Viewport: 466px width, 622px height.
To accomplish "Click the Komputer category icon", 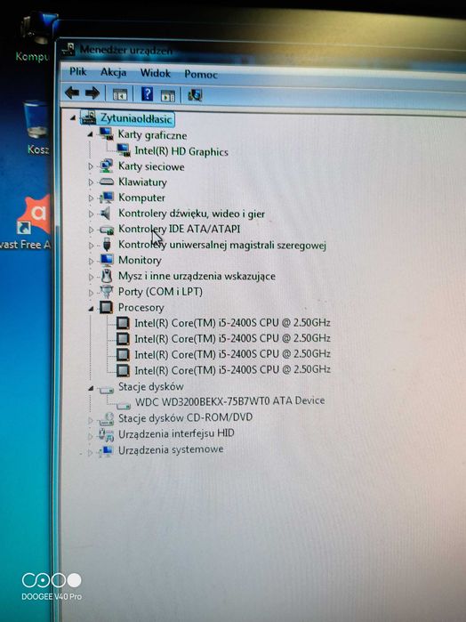I will 107,198.
